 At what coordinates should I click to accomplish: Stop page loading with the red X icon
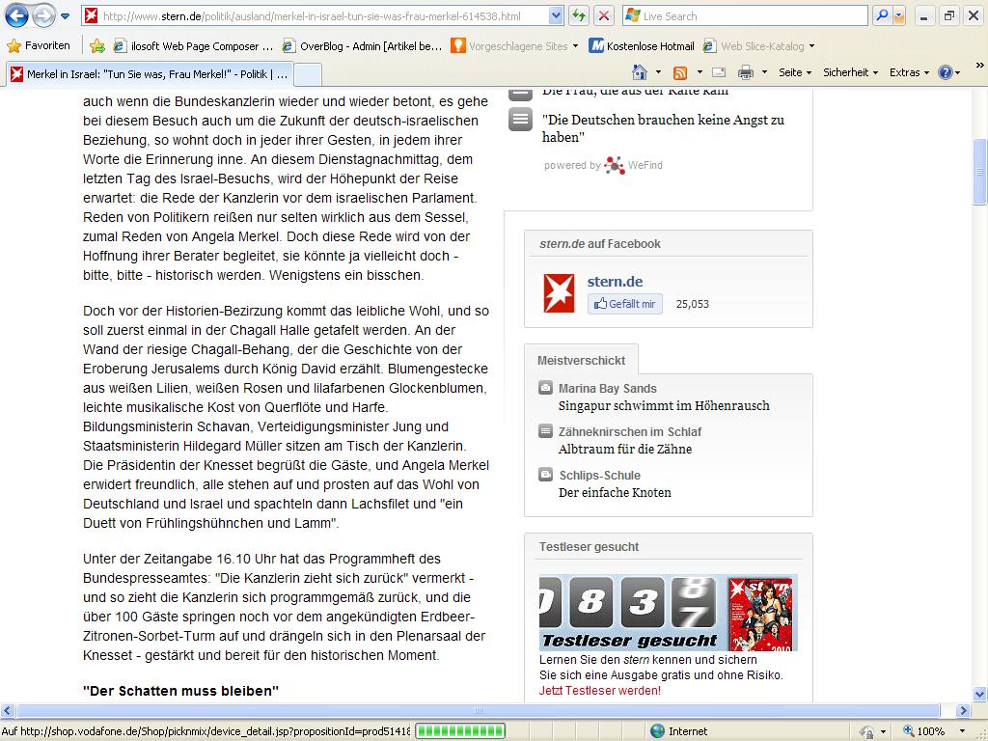click(x=604, y=16)
